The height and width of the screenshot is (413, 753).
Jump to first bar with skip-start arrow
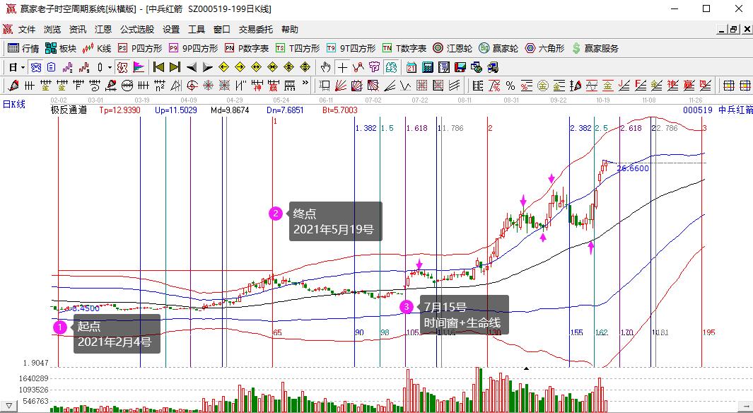[x=158, y=67]
